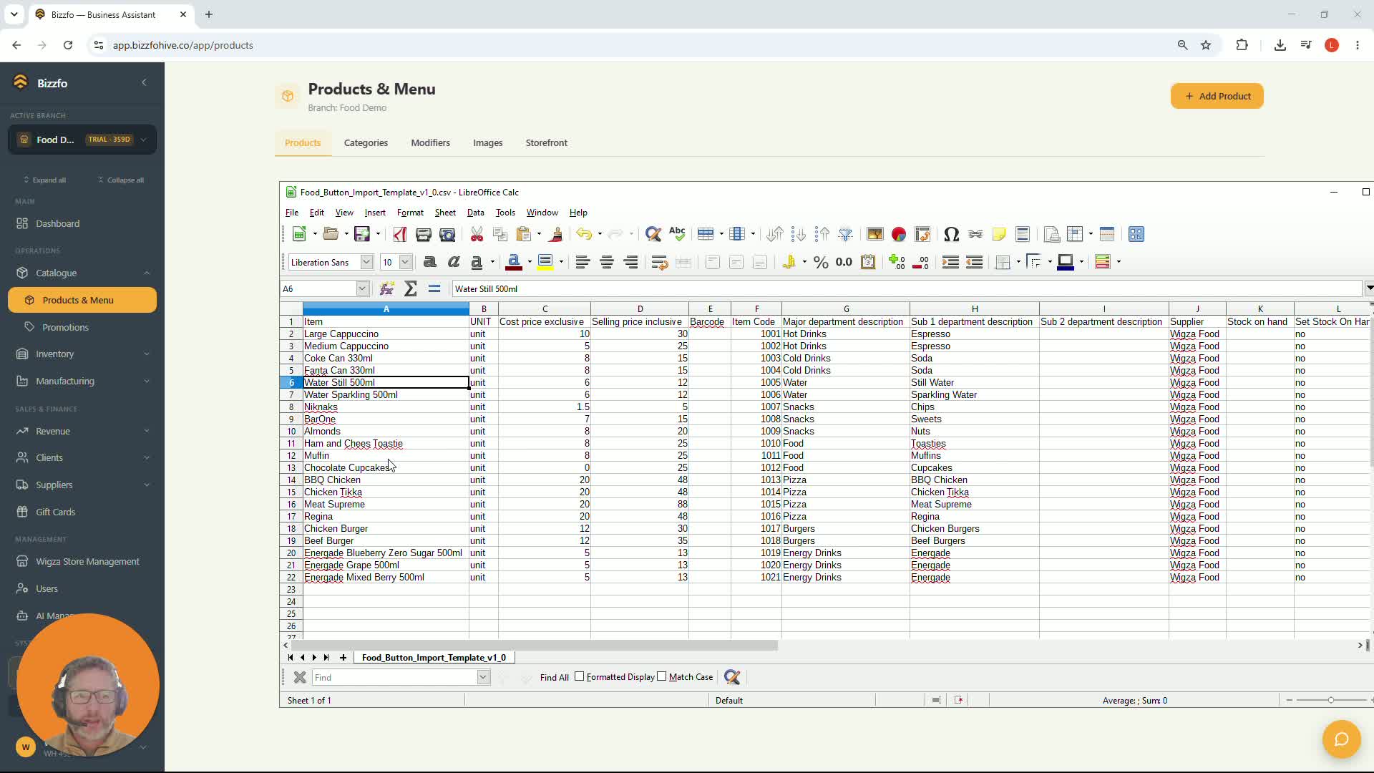Open the Sheet menu in Calc
Viewport: 1374px width, 773px height.
[x=445, y=213]
